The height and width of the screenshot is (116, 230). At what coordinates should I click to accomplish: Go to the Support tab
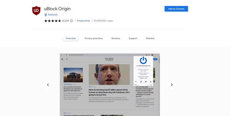pyautogui.click(x=133, y=38)
